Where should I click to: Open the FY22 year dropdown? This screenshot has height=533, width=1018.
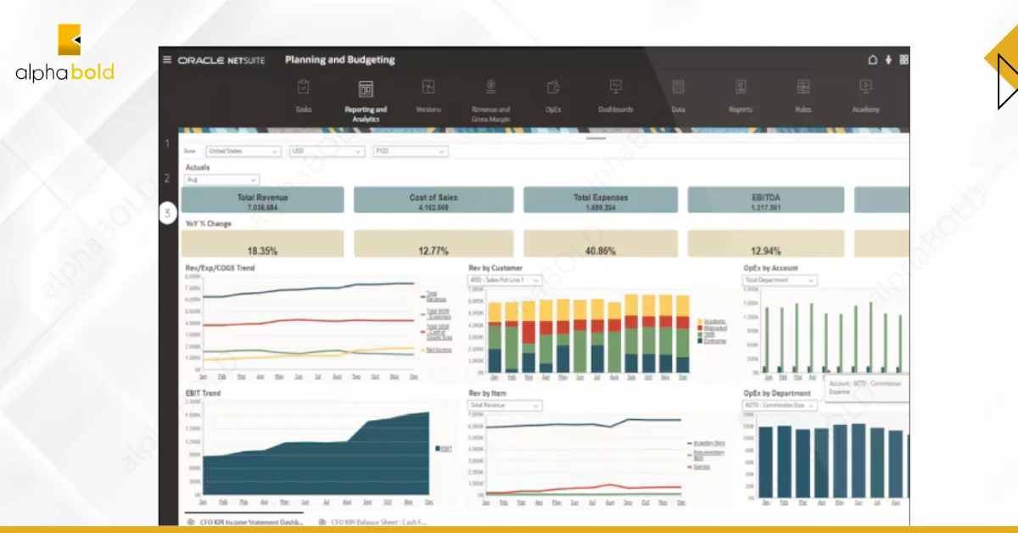coord(410,151)
